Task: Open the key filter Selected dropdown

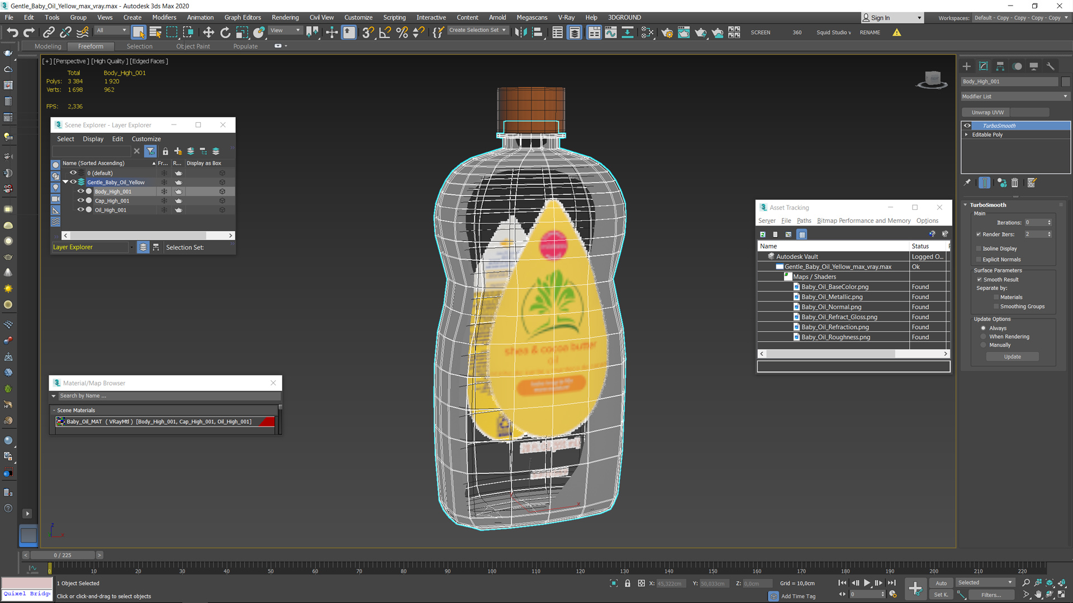Action: [985, 583]
